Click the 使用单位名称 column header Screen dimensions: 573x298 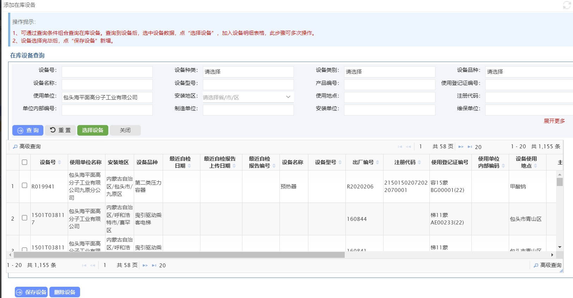[x=85, y=162]
